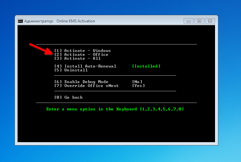This screenshot has width=241, height=162.
Task: Select the Go back option
Action: (68, 97)
